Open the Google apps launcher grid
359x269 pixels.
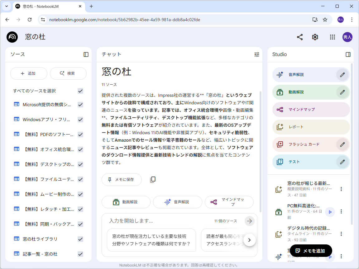point(332,37)
